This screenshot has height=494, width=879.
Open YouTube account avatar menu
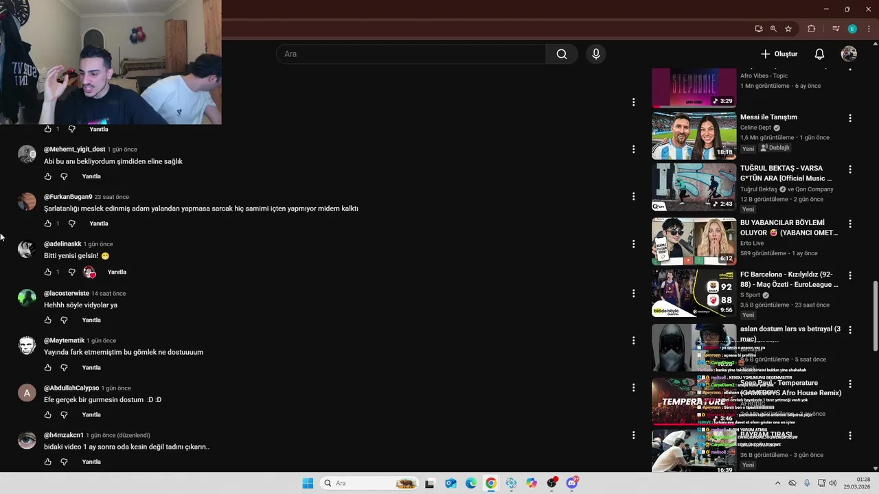[x=849, y=54]
